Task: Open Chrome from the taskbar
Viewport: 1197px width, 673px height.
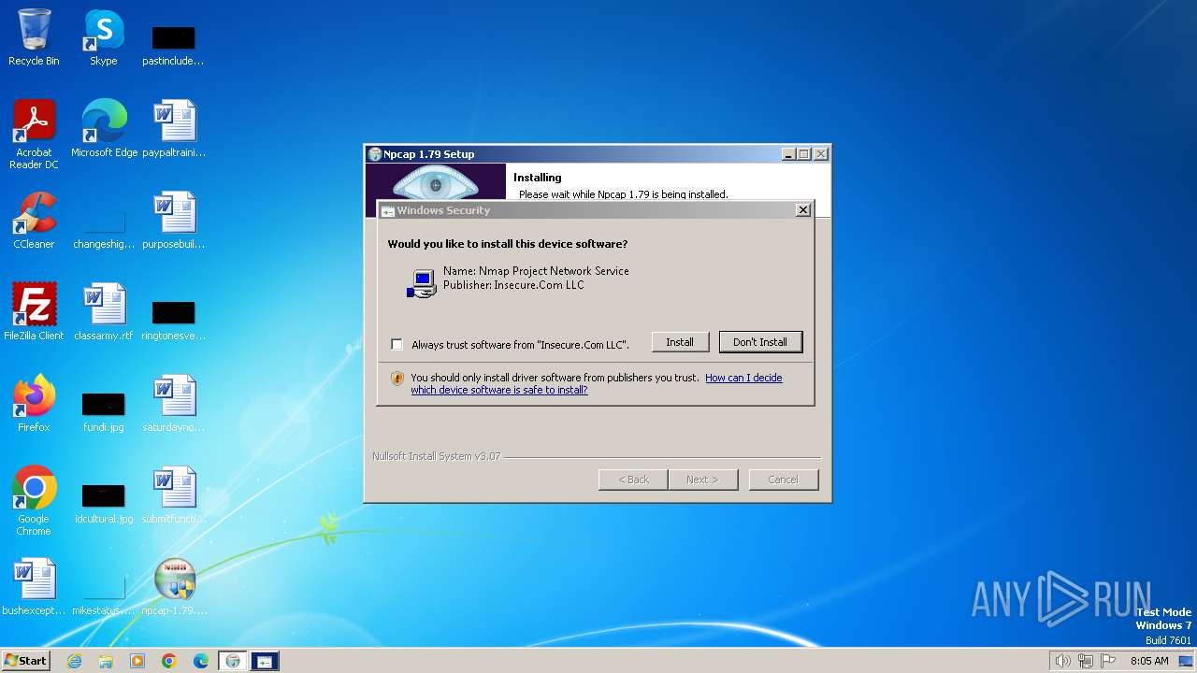Action: [169, 661]
